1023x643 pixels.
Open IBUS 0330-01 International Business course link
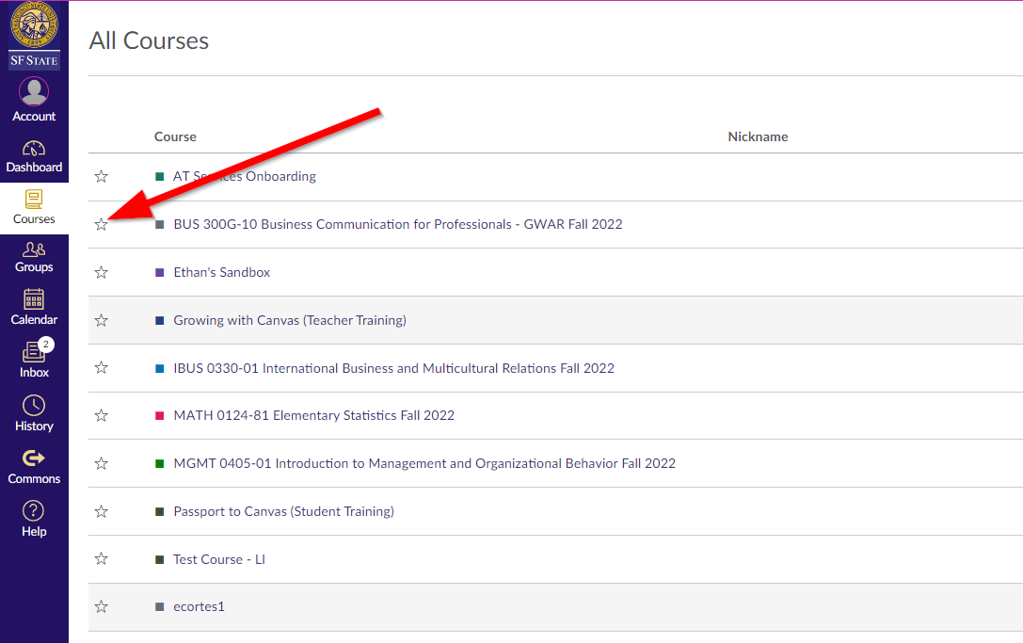click(x=393, y=368)
